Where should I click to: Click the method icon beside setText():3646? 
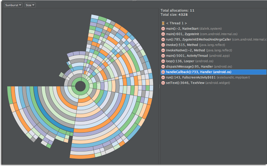point(163,83)
